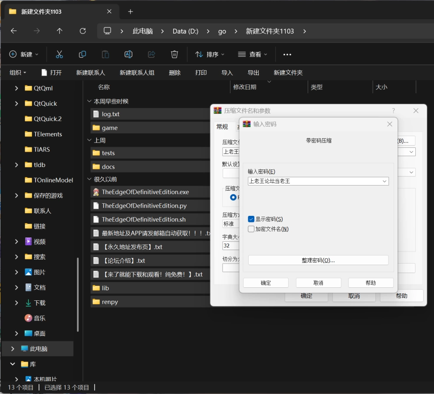This screenshot has height=394, width=434.
Task: Click 帮助 in the password dialog
Action: (x=371, y=283)
